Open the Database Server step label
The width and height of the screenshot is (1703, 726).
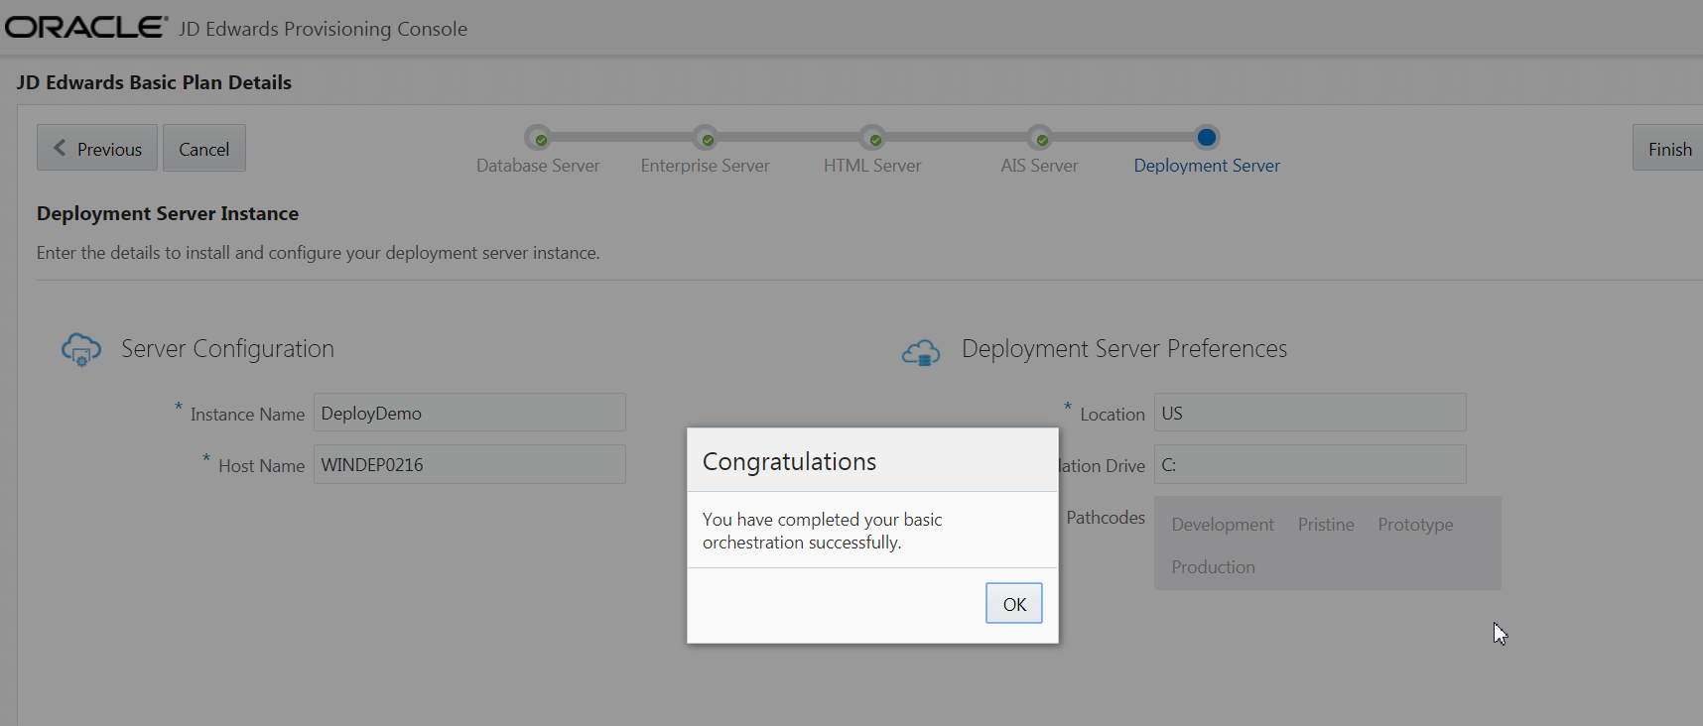click(538, 166)
